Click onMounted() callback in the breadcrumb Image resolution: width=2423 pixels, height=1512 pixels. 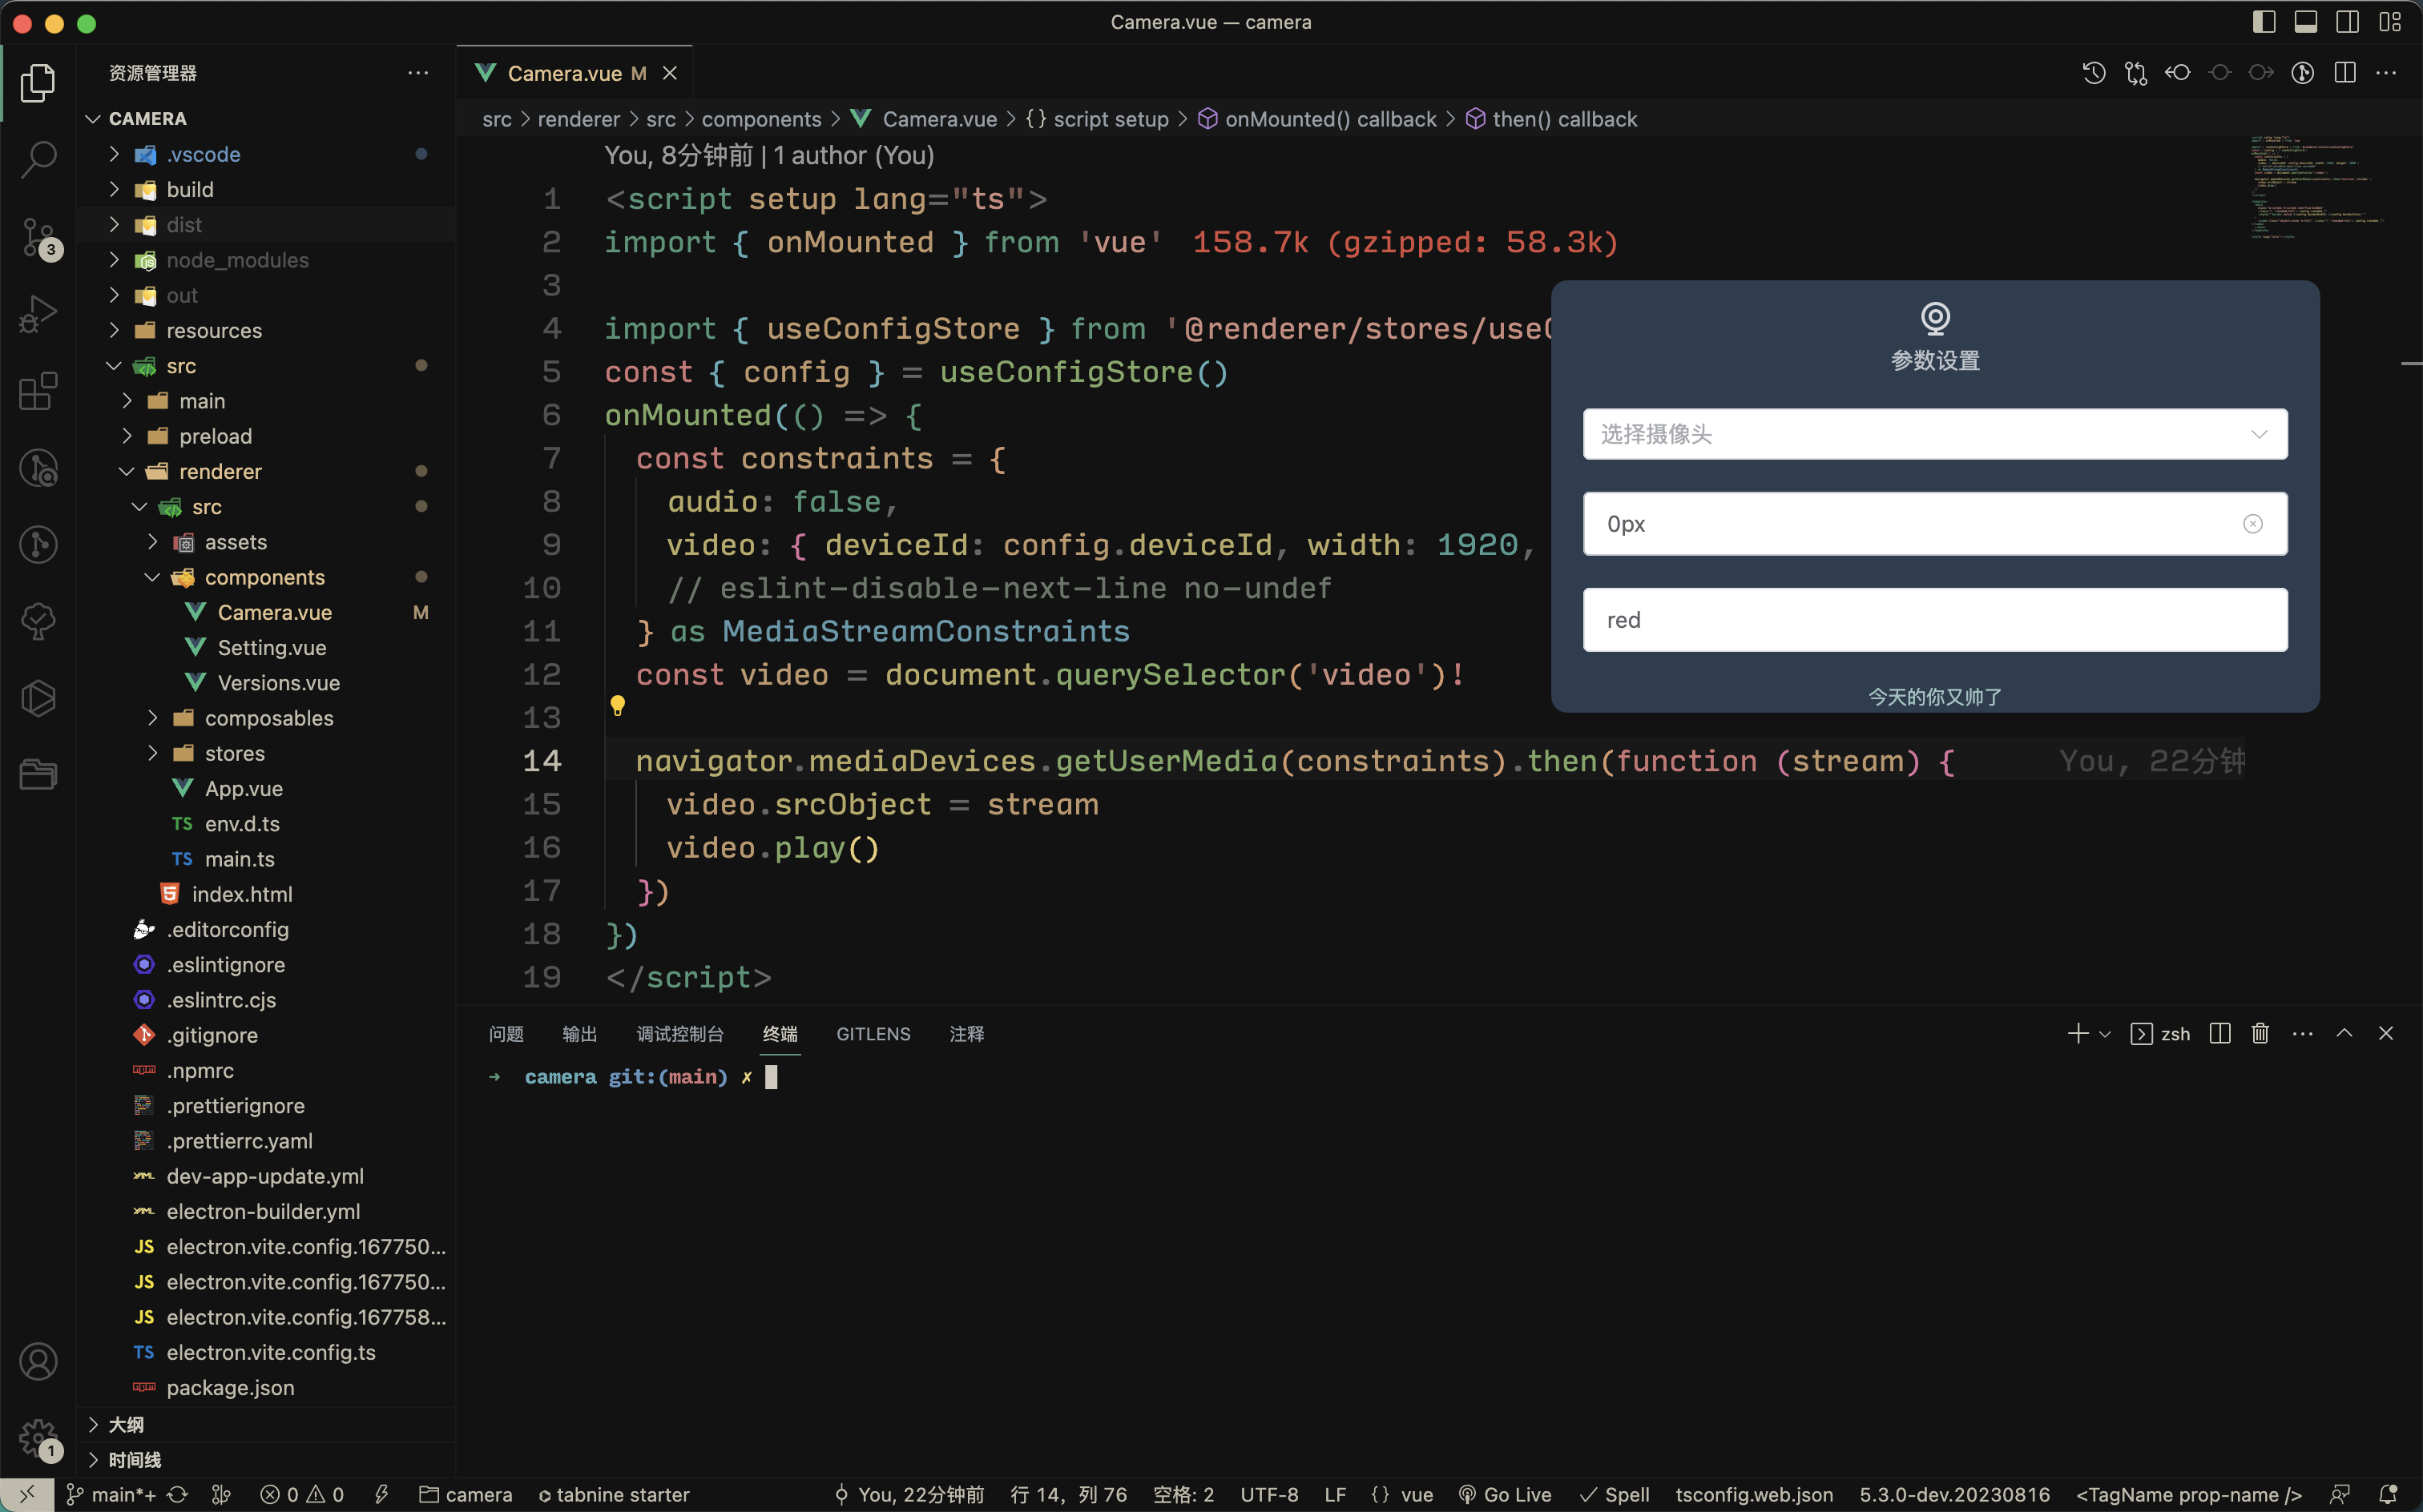[x=1329, y=119]
